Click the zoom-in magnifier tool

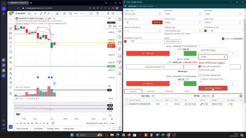11,62
